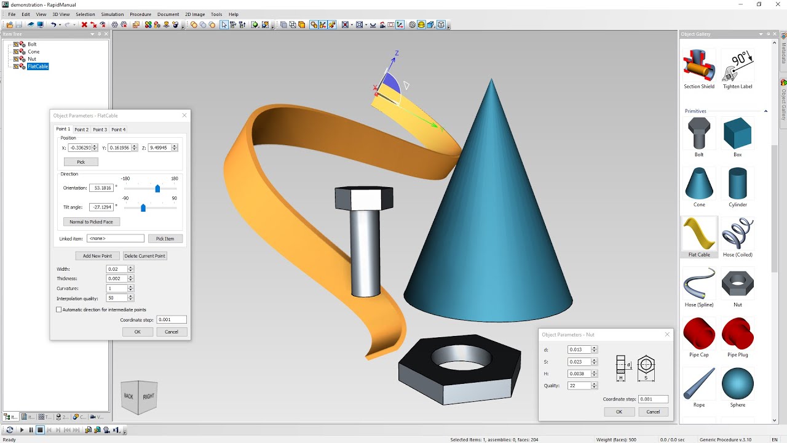
Task: Switch to Point 2 tab
Action: [82, 130]
